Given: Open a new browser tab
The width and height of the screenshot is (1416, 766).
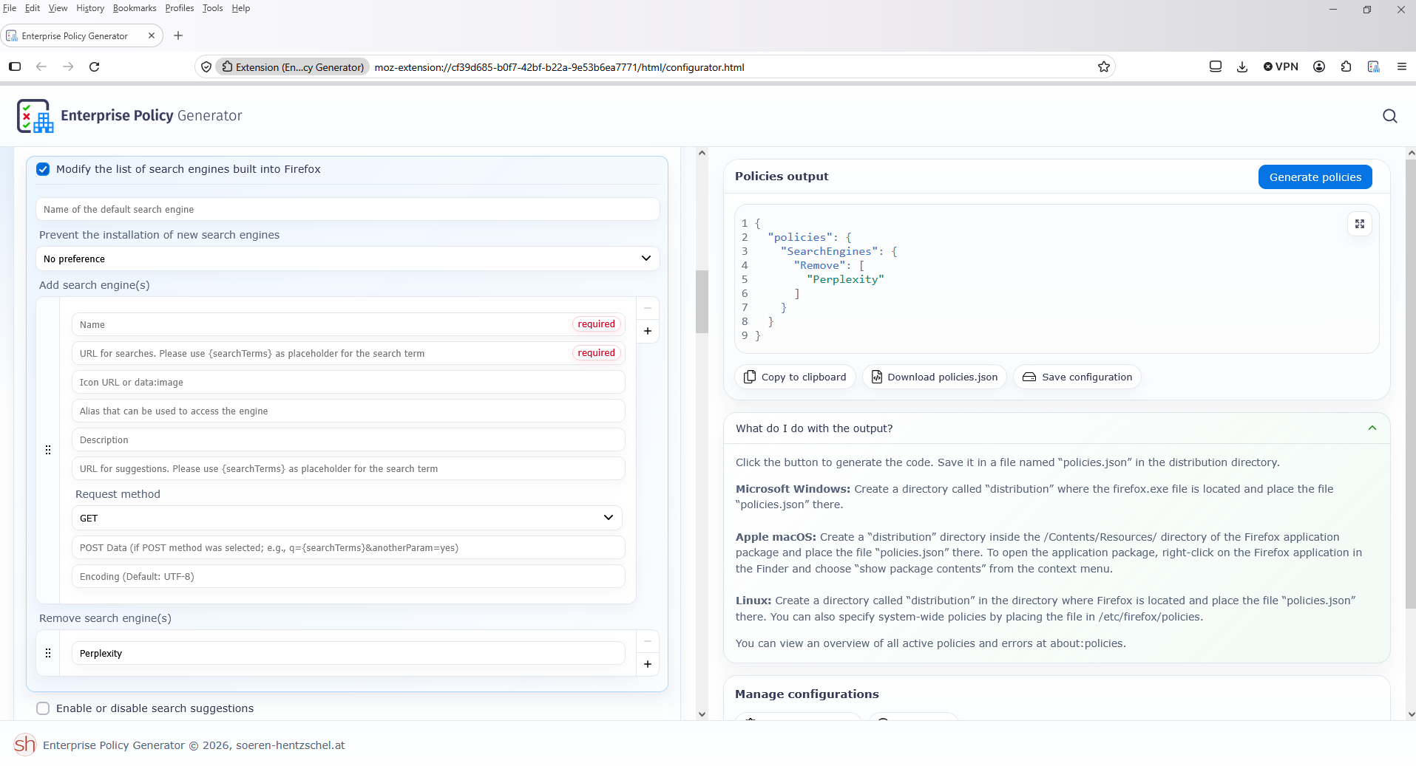Looking at the screenshot, I should click(178, 35).
